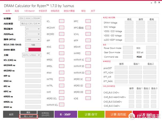This screenshot has width=162, height=121.
Task: Maximize the DRAM Calculator window
Action: (x=155, y=2)
